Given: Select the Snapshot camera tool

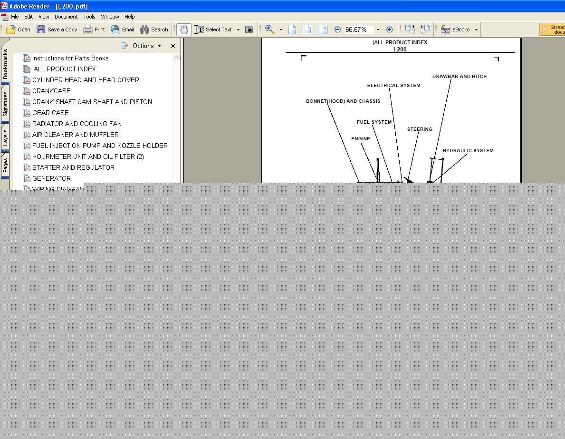Looking at the screenshot, I should [x=249, y=29].
